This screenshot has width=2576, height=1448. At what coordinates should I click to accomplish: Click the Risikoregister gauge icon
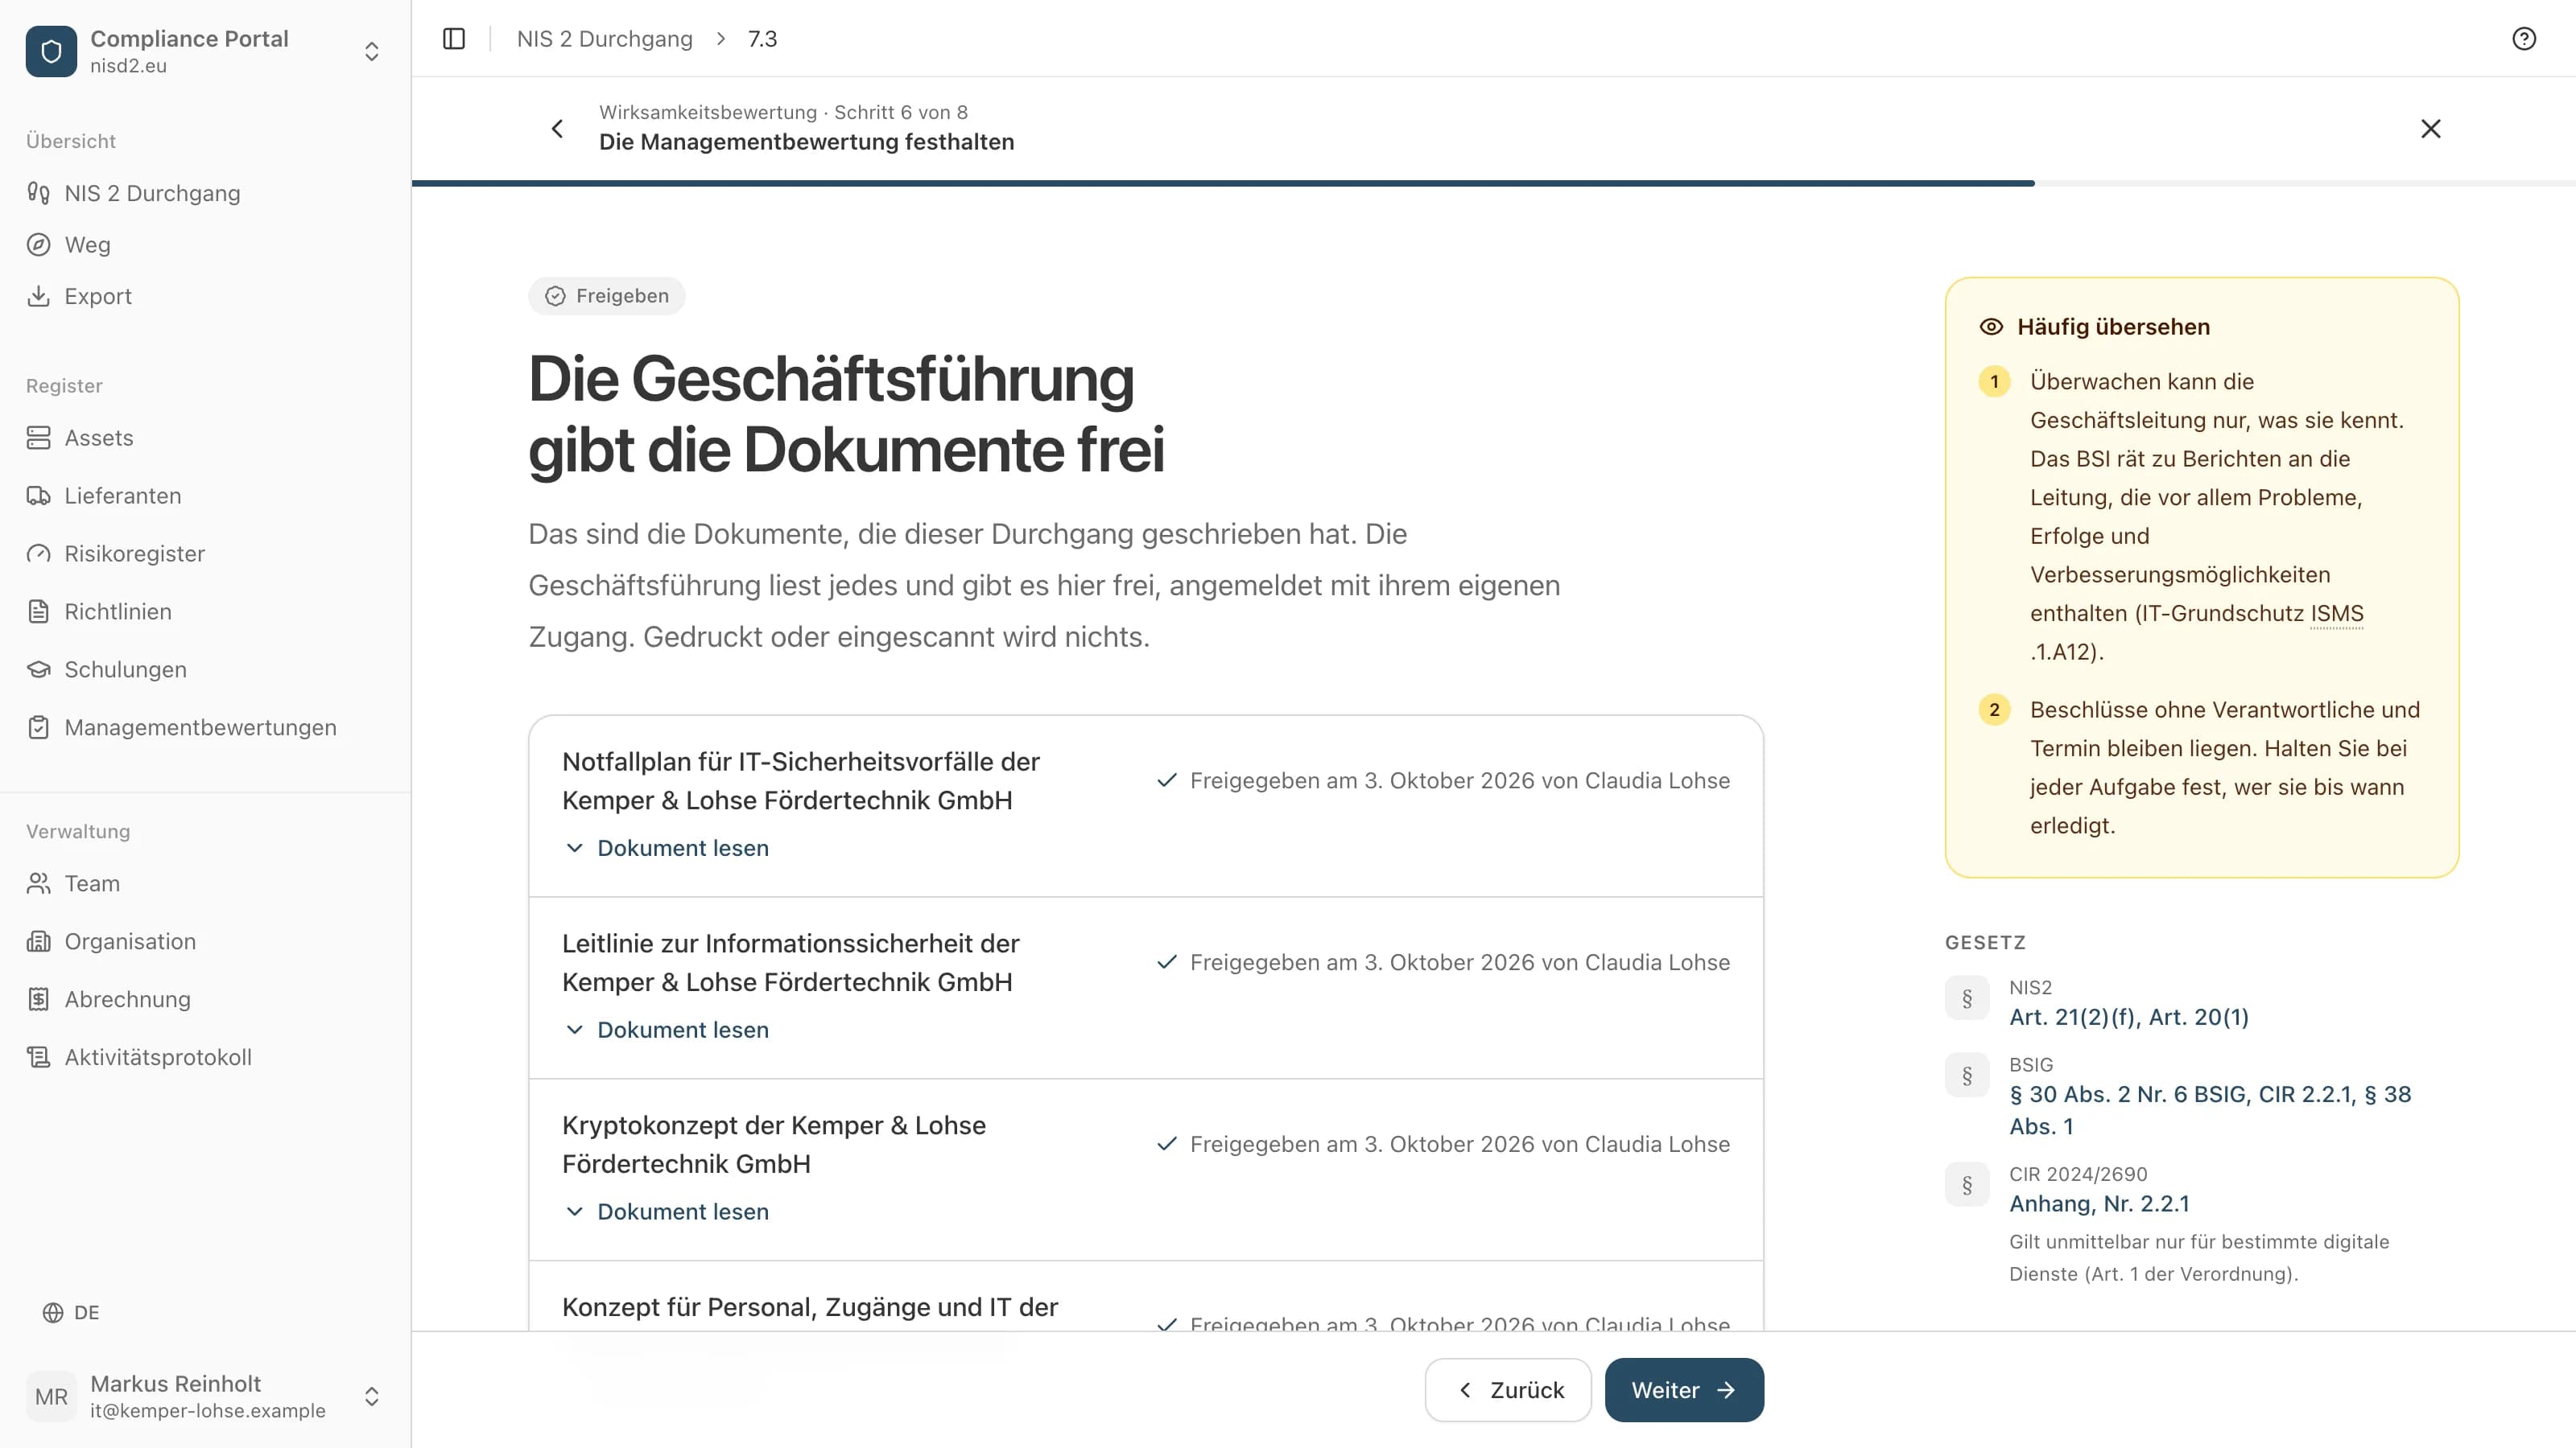pos(38,553)
